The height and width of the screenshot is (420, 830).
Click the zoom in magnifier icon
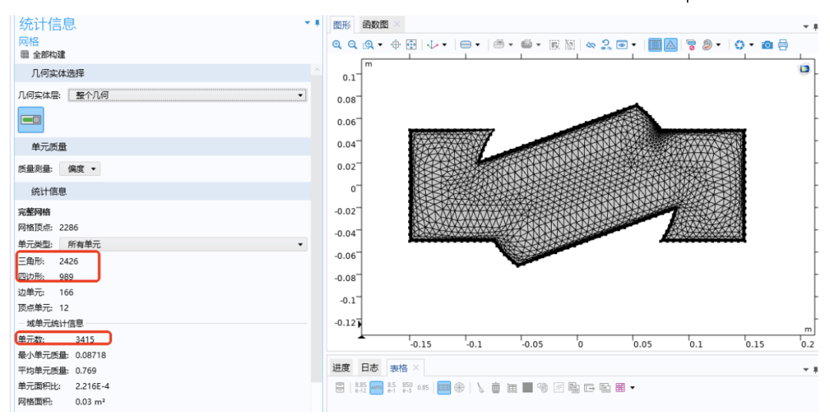[x=337, y=45]
